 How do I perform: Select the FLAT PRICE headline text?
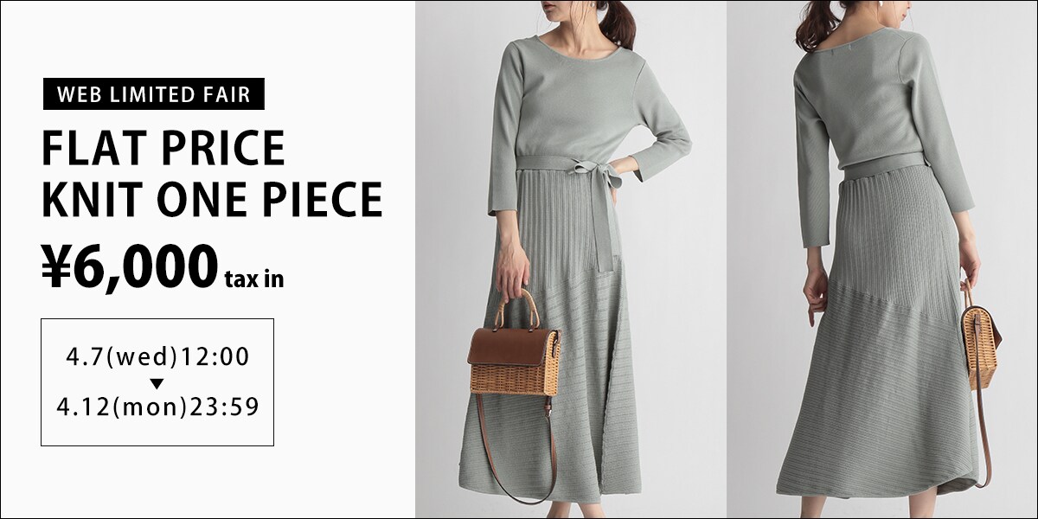[x=163, y=148]
